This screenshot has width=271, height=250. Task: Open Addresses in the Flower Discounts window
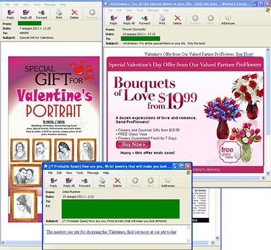tap(228, 20)
